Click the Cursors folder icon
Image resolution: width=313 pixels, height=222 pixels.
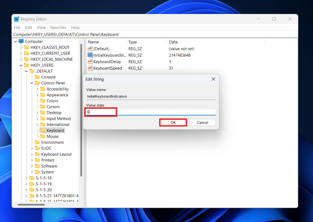pos(43,107)
